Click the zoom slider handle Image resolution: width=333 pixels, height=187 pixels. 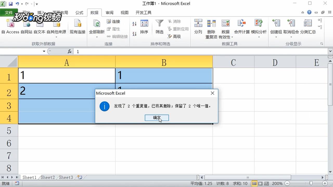click(x=311, y=184)
